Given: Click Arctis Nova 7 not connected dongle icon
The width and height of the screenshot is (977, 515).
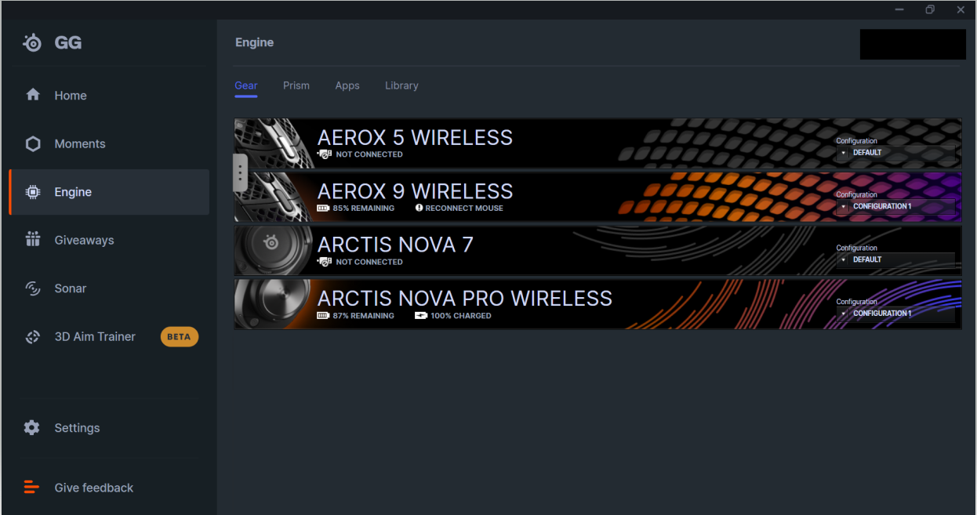Looking at the screenshot, I should pos(325,262).
